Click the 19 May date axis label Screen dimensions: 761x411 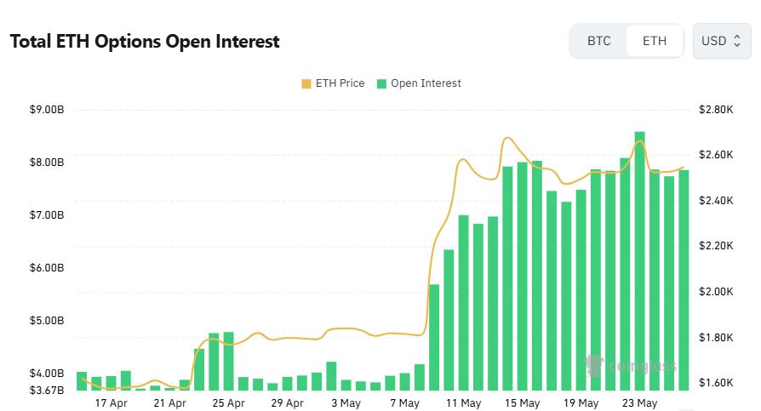[581, 403]
